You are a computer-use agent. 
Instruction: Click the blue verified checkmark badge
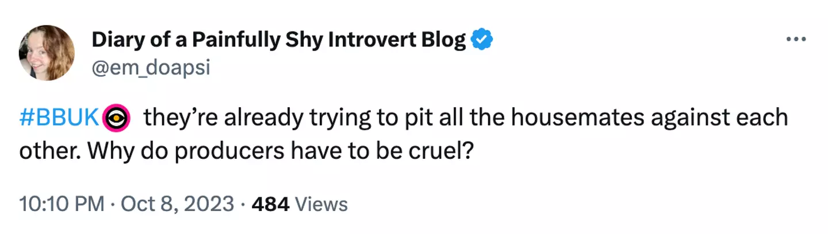[x=481, y=40]
